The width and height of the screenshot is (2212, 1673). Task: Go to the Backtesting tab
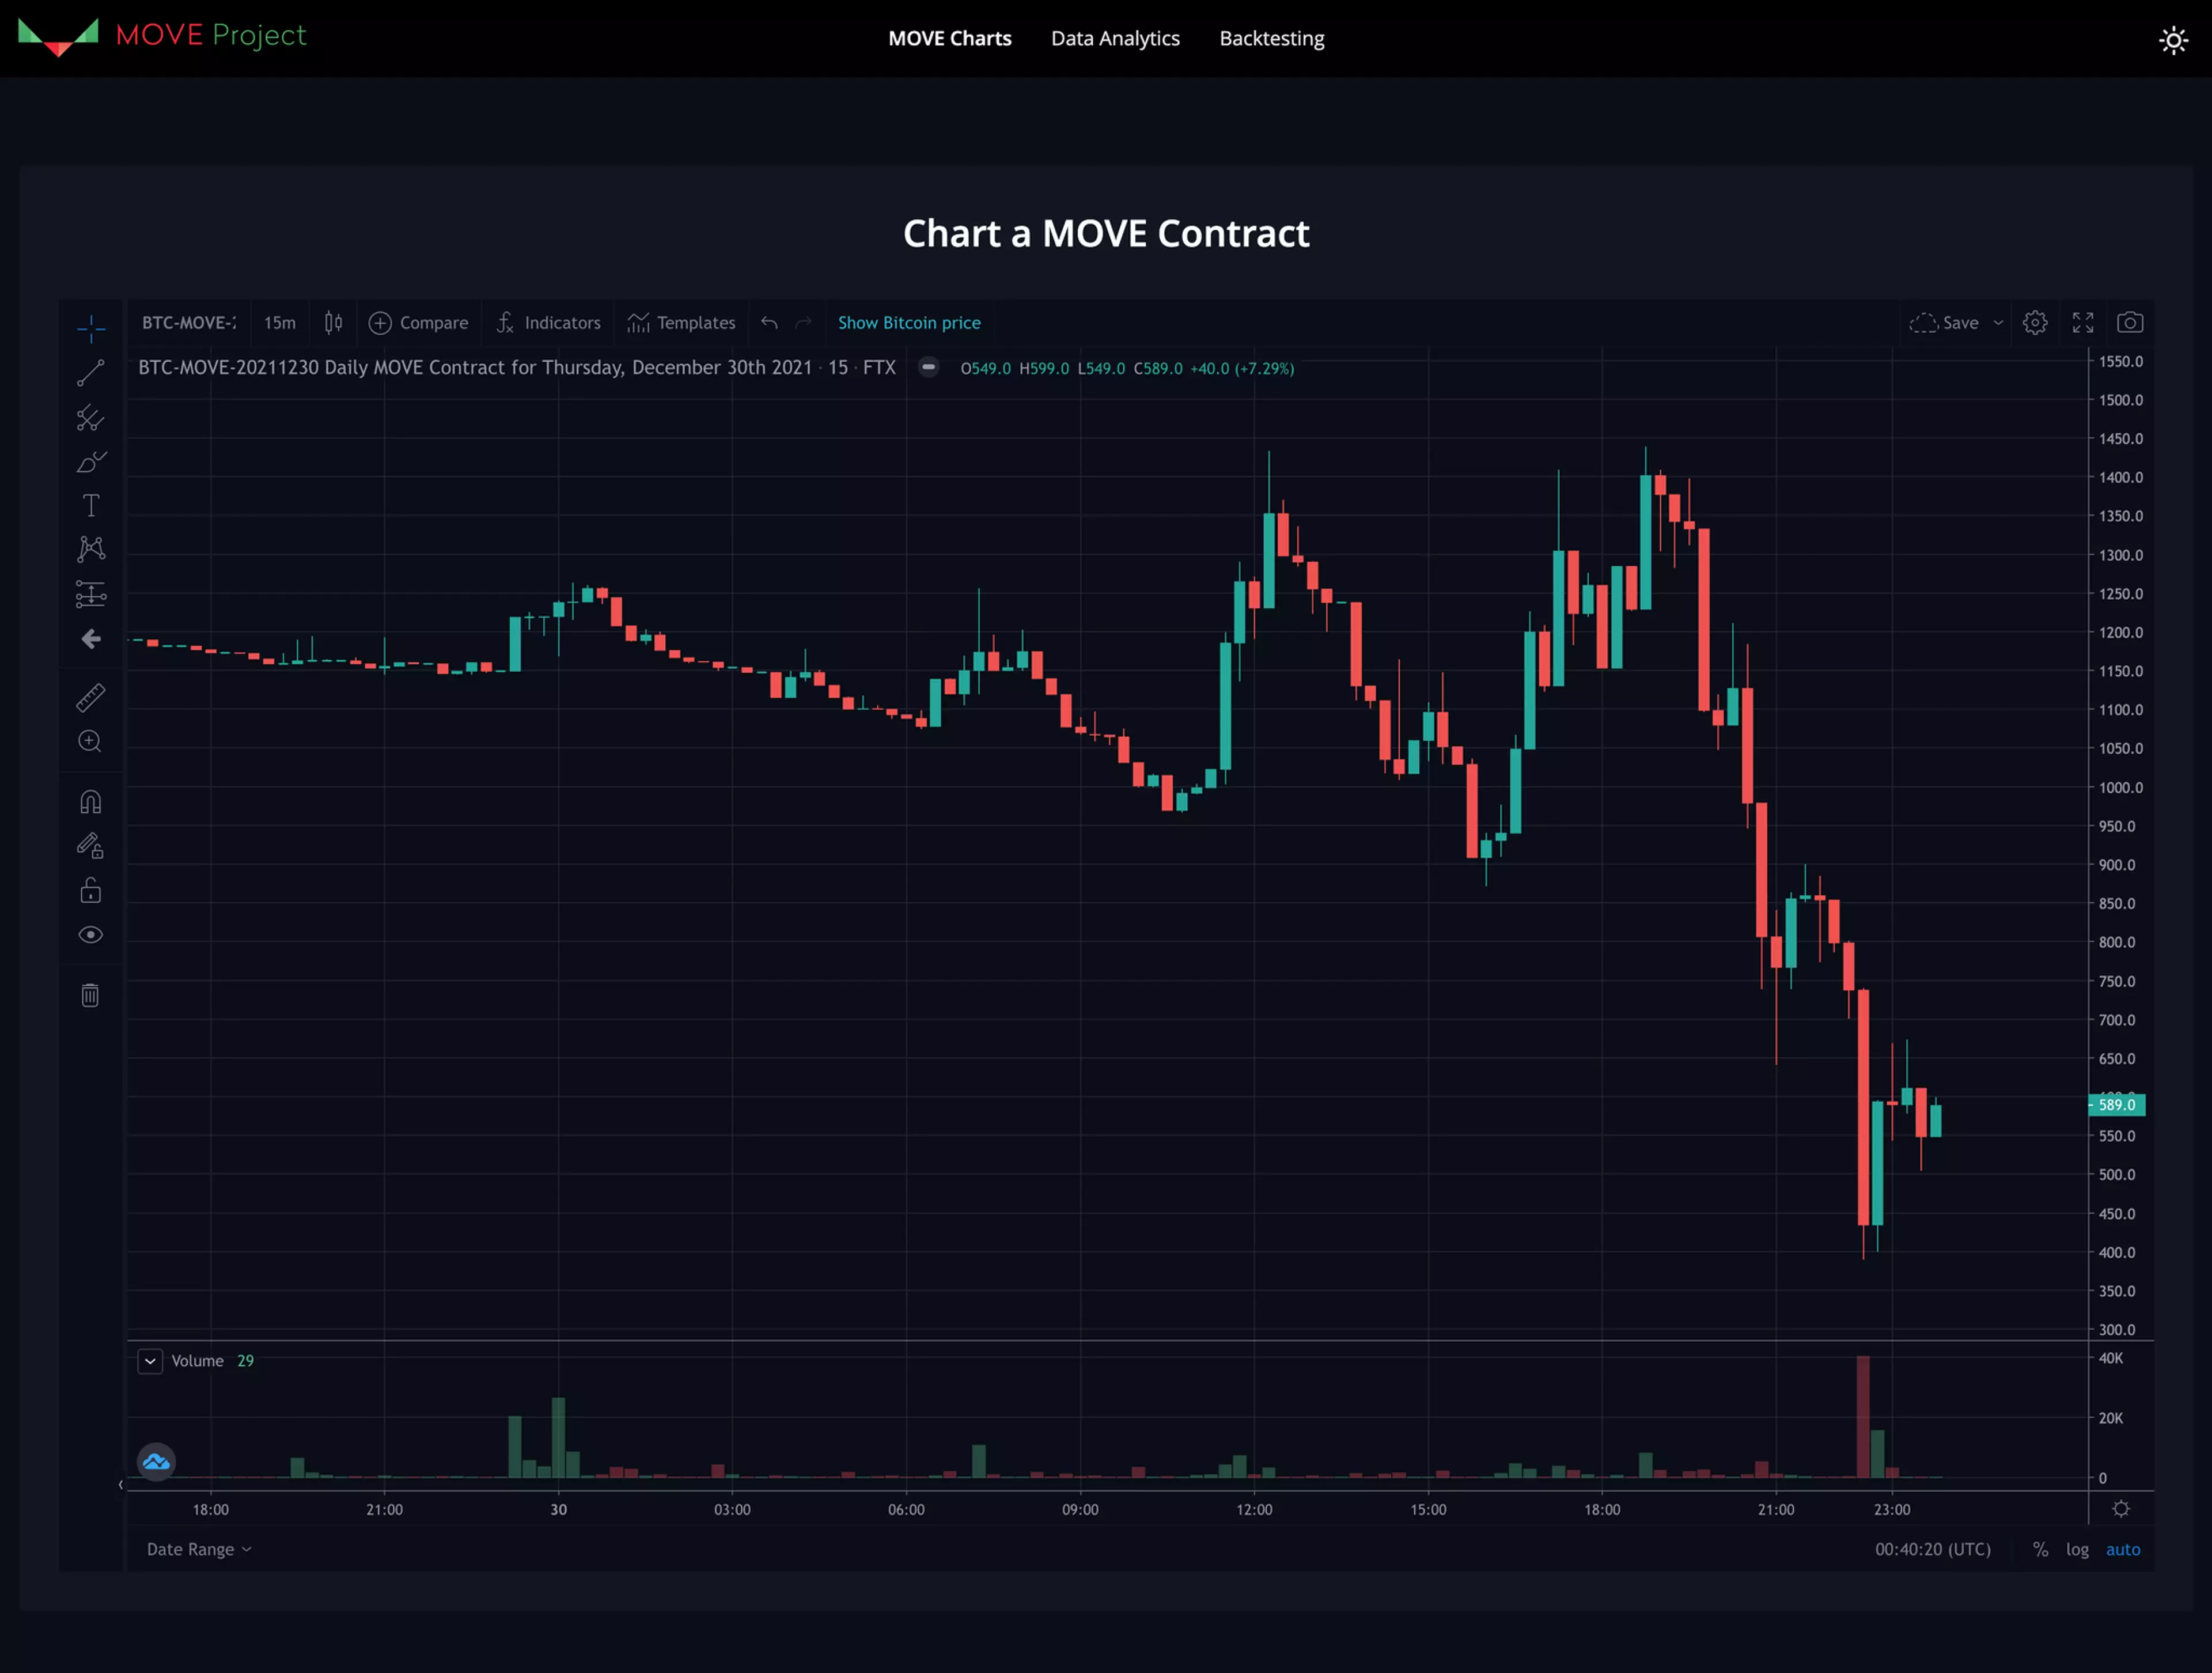click(x=1271, y=39)
